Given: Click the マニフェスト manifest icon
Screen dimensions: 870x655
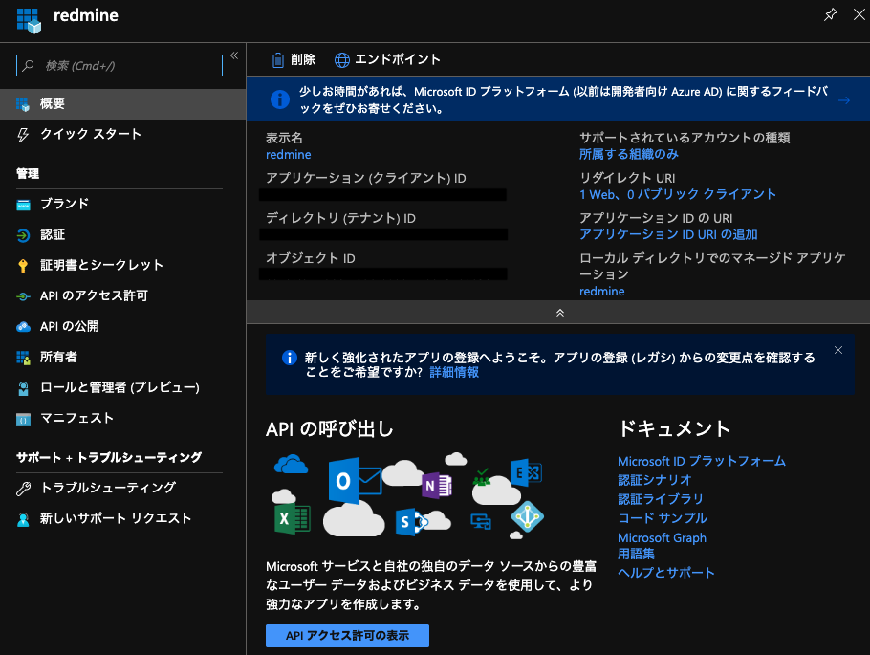Looking at the screenshot, I should (23, 419).
